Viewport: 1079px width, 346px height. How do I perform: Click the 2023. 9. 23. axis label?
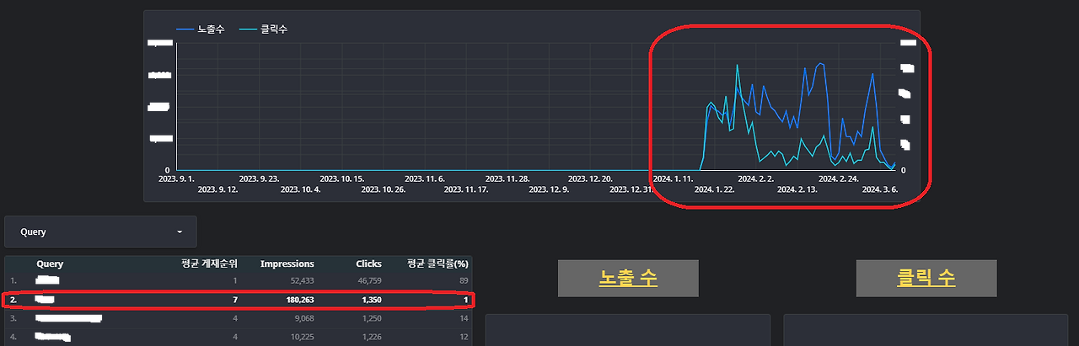tap(260, 178)
